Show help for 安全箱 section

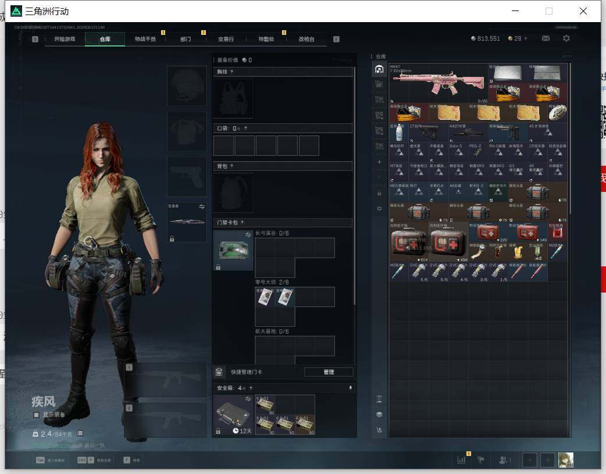pos(251,388)
